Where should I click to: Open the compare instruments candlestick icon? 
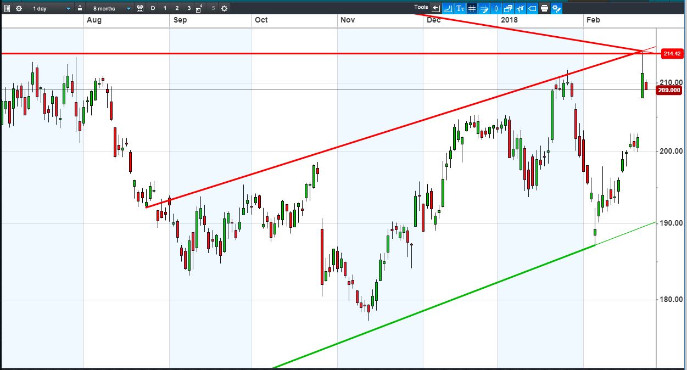(520, 8)
